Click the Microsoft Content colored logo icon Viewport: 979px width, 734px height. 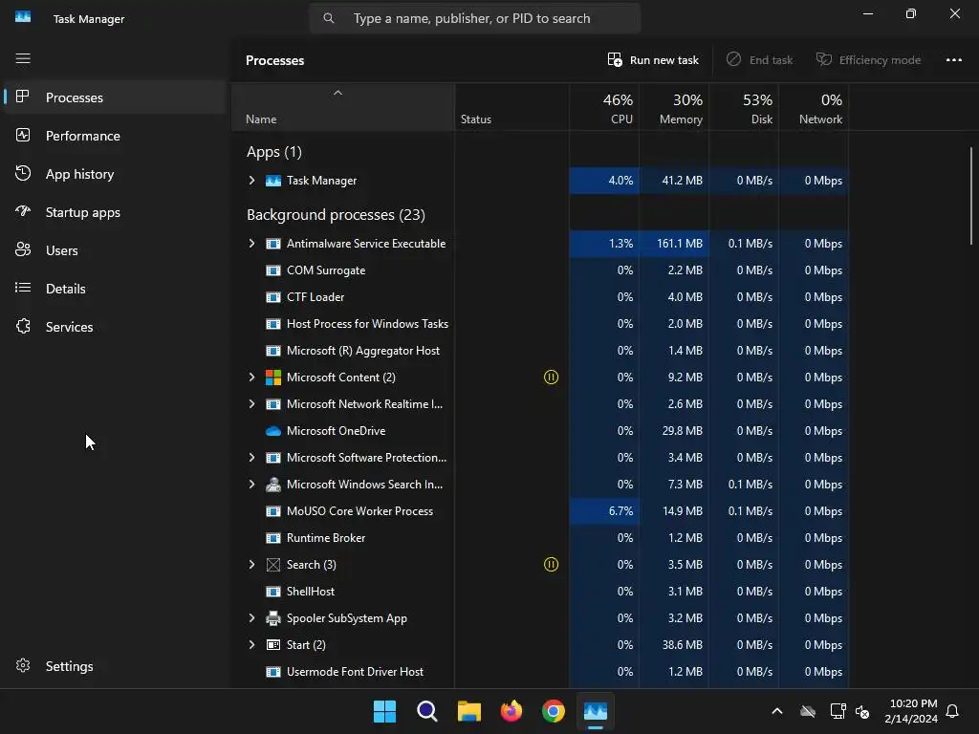273,377
